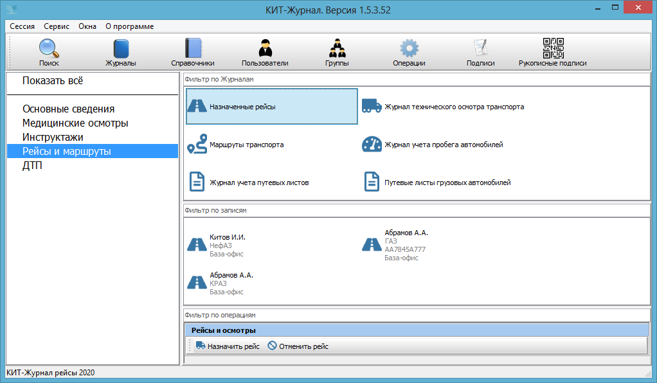
Task: Click the road icon beside Абрамов А.А. КРАЗ
Action: 197,283
